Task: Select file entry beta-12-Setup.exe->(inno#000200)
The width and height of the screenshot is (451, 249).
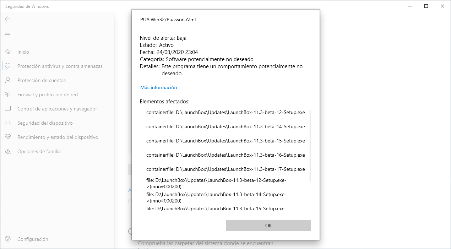Action: pyautogui.click(x=216, y=184)
